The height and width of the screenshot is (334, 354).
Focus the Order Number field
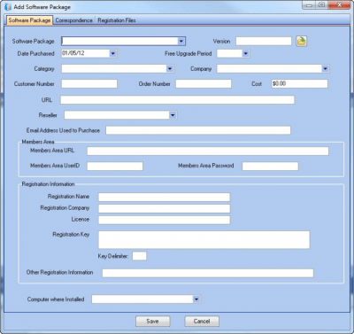point(204,84)
